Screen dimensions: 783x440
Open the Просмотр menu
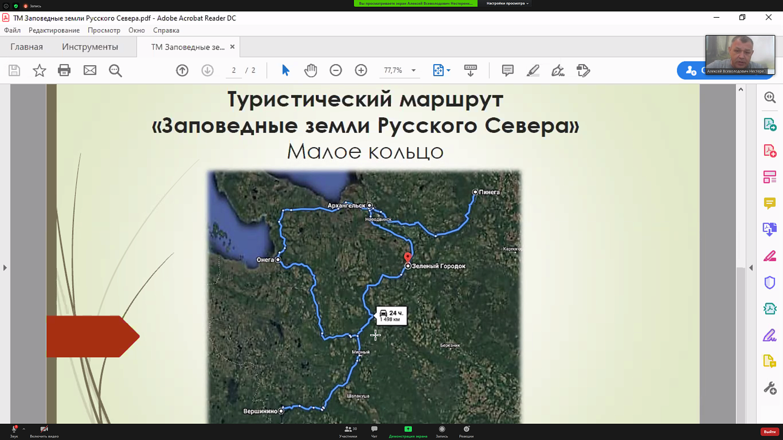tap(104, 30)
